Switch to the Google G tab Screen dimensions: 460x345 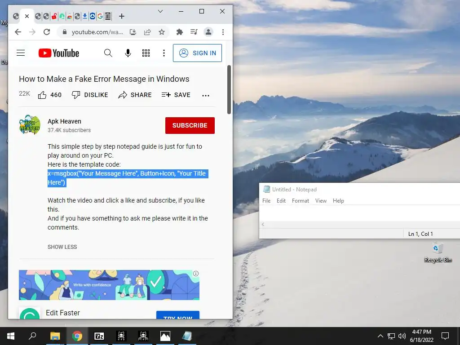click(100, 16)
